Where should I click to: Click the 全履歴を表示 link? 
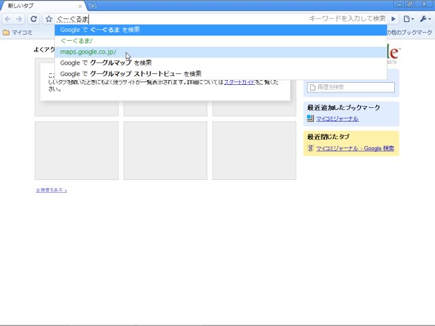(52, 190)
